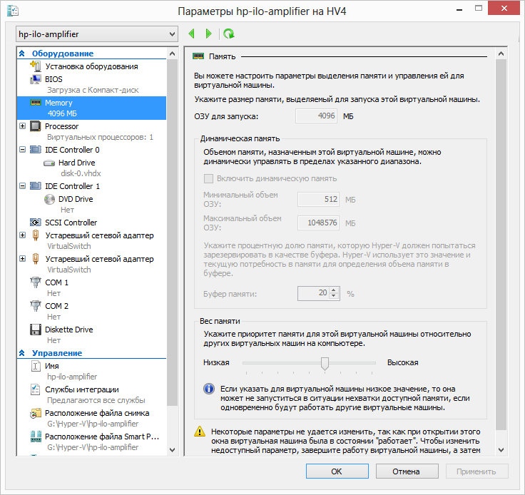Image resolution: width=525 pixels, height=495 pixels.
Task: Click the refresh icon in toolbar
Action: [228, 34]
